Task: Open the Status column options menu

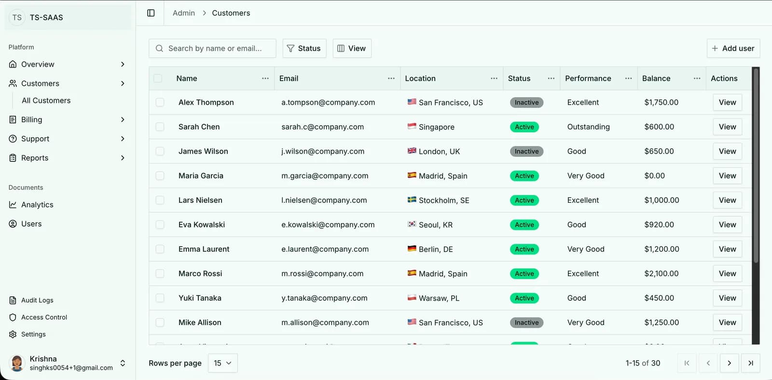Action: click(551, 78)
